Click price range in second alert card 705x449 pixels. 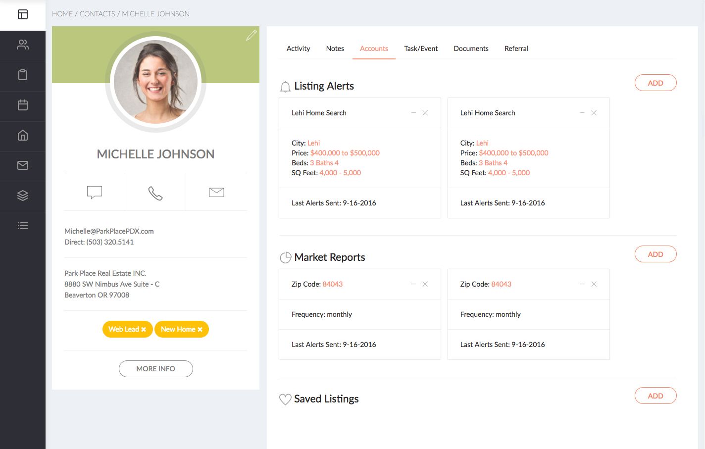(513, 153)
